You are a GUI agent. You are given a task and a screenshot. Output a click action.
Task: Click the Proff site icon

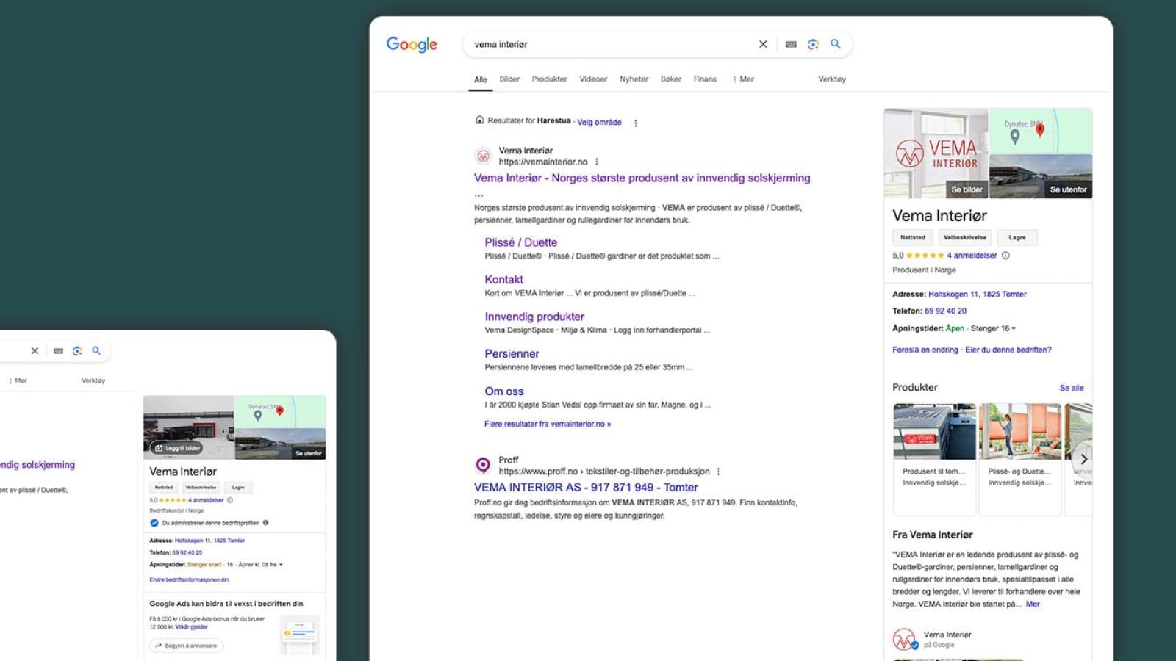[x=483, y=465]
